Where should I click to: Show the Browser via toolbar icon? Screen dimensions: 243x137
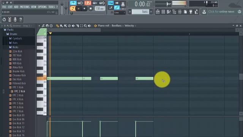[x=174, y=12]
